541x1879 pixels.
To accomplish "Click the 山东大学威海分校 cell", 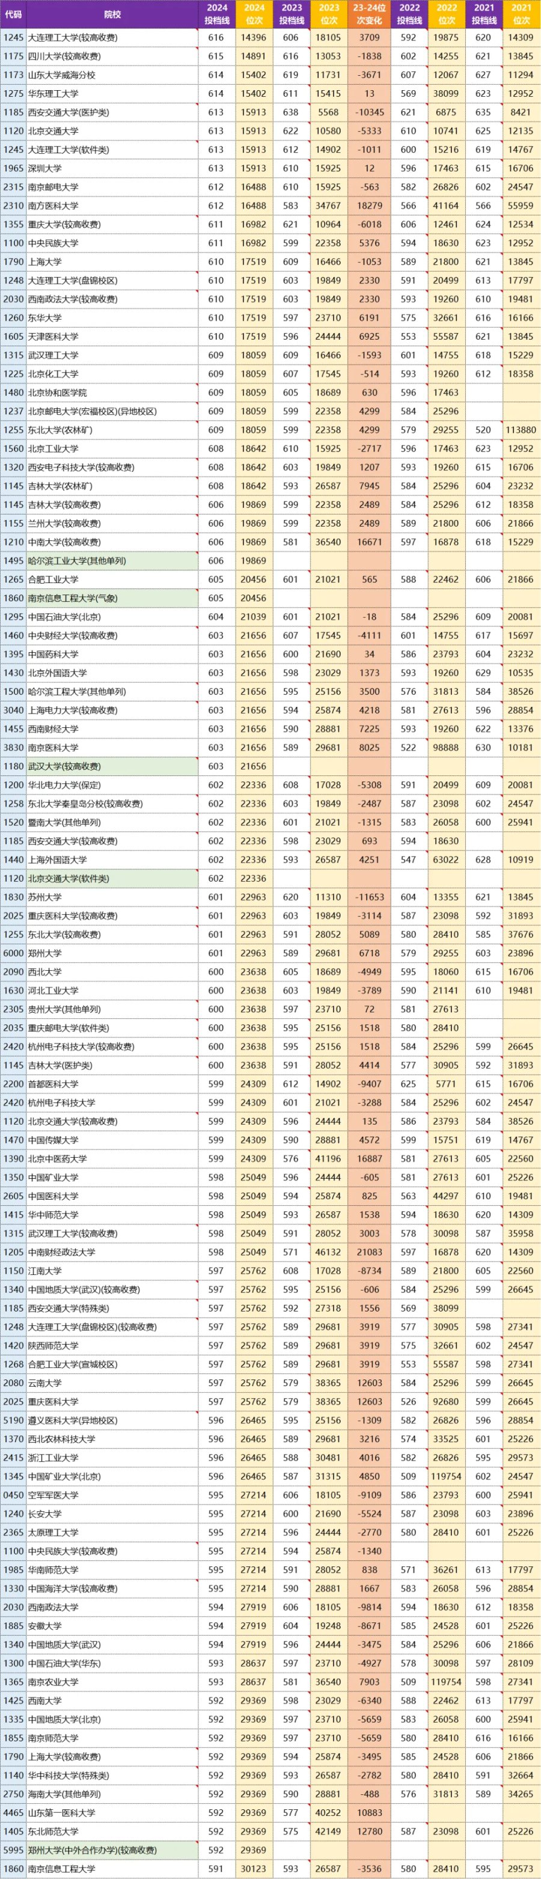I will tap(112, 75).
